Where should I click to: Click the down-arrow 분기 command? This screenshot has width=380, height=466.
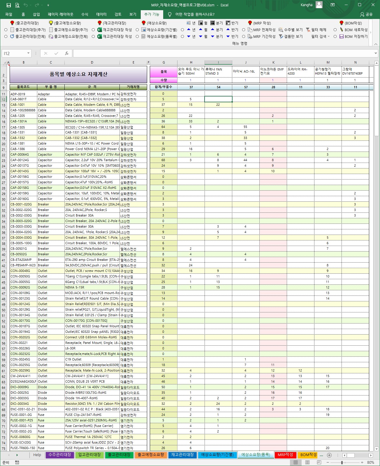[217, 36]
